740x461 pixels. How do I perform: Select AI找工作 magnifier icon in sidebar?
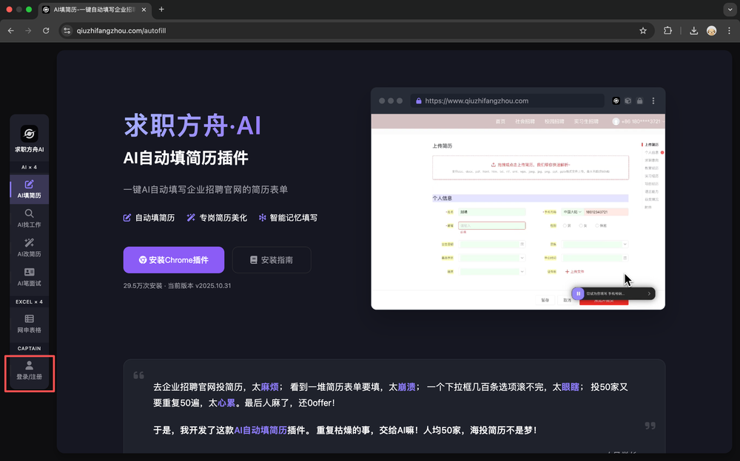29,219
